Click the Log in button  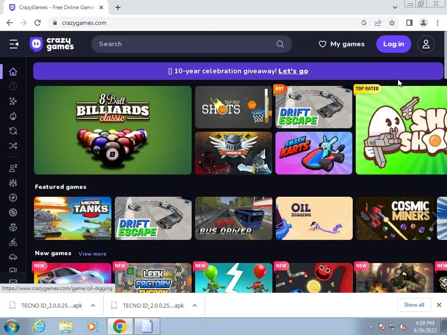tap(393, 44)
